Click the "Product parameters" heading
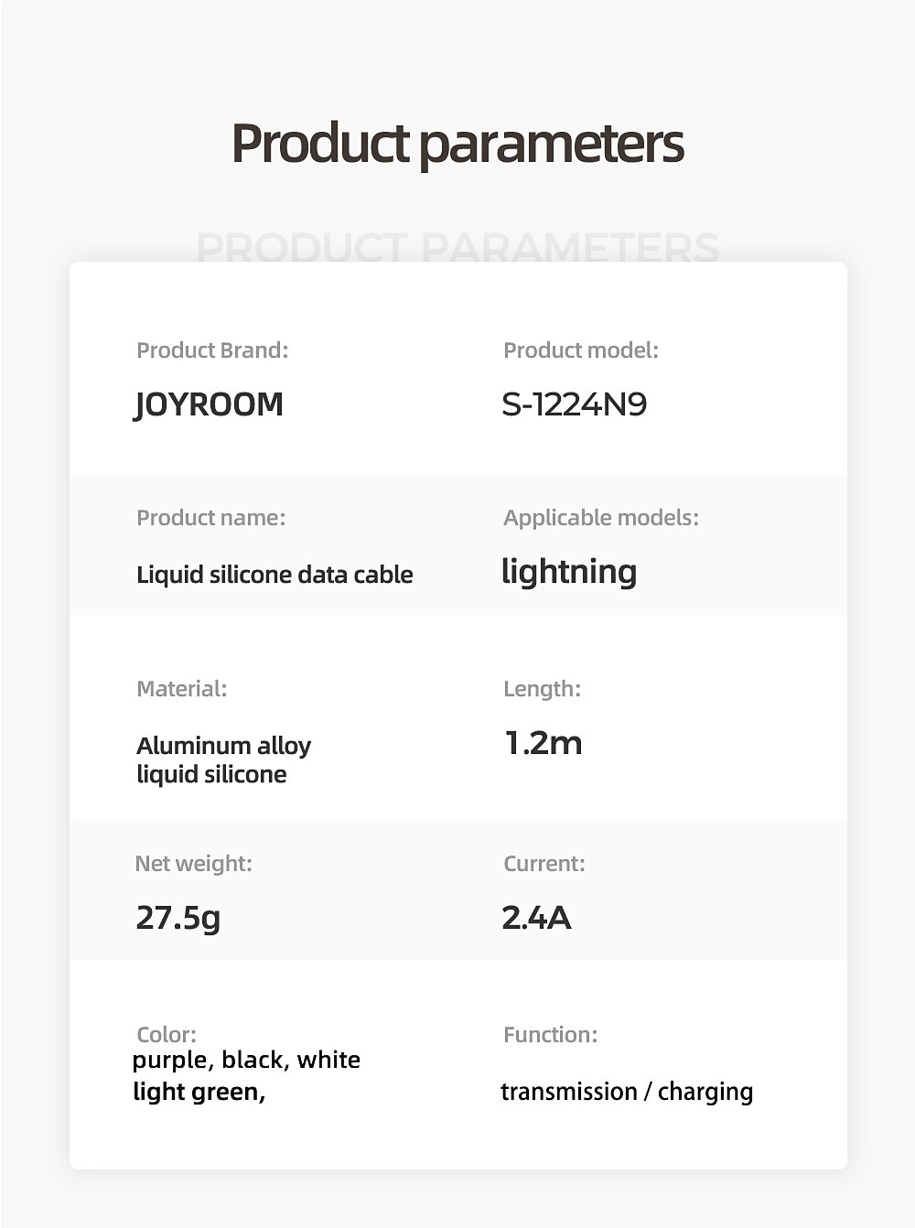The width and height of the screenshot is (915, 1228). [457, 144]
